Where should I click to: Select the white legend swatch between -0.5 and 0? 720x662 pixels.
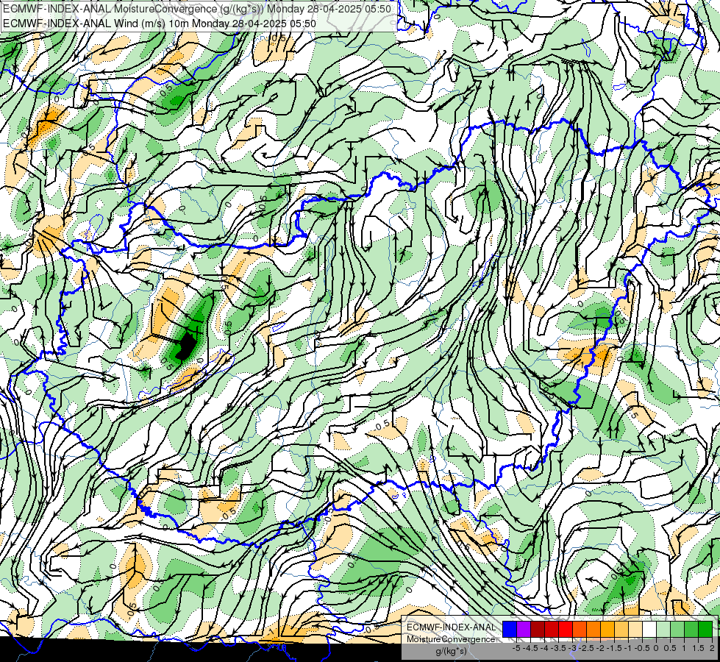pyautogui.click(x=649, y=629)
